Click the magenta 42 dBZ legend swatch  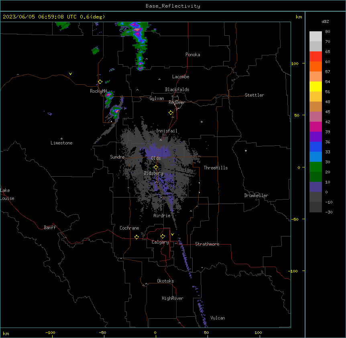315,126
